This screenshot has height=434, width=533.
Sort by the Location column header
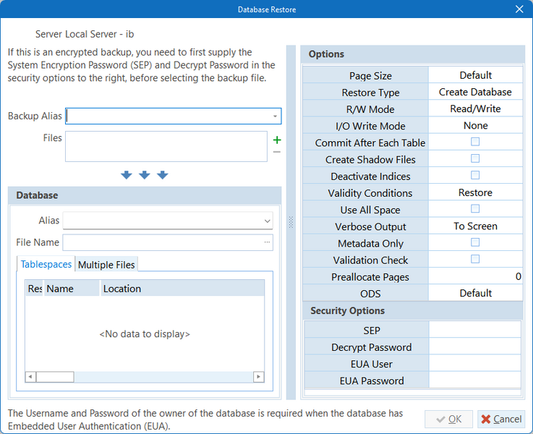[x=182, y=289]
